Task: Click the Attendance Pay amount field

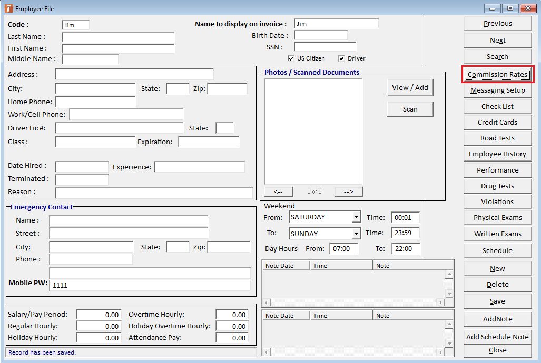Action: [x=232, y=338]
